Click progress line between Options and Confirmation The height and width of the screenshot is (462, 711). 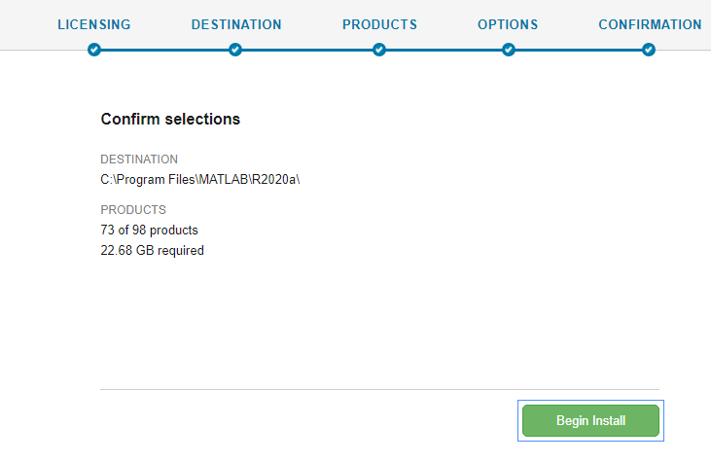tap(579, 50)
